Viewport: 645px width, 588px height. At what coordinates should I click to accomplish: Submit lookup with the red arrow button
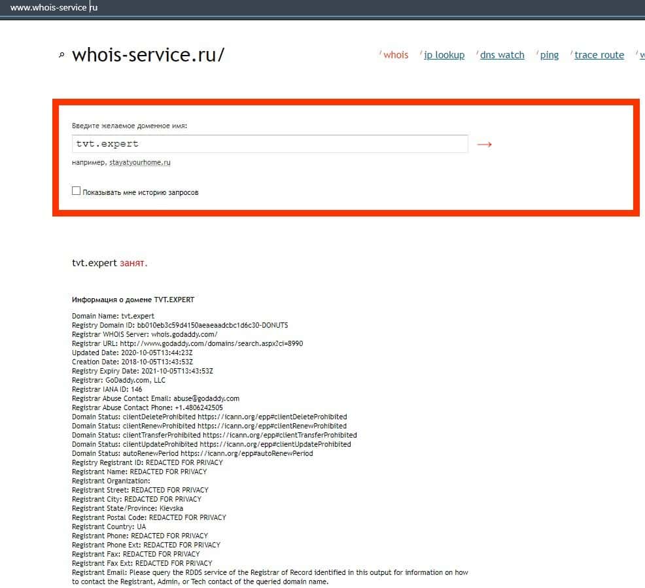click(484, 145)
